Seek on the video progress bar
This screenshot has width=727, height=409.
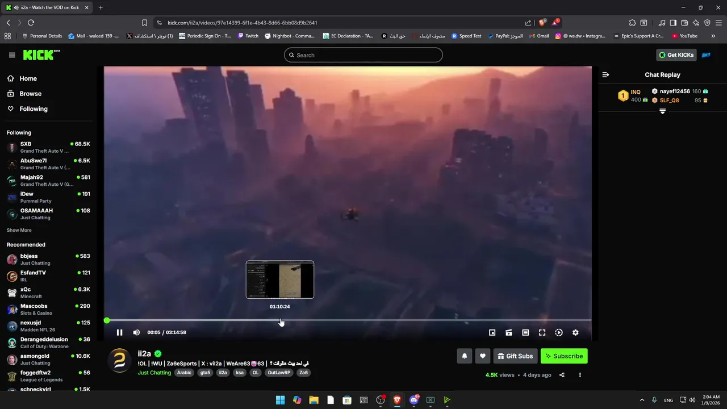348,321
